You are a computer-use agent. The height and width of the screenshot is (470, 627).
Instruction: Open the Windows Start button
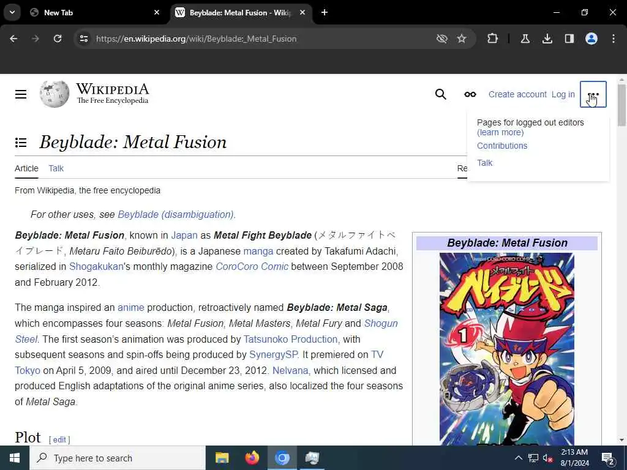(x=15, y=458)
